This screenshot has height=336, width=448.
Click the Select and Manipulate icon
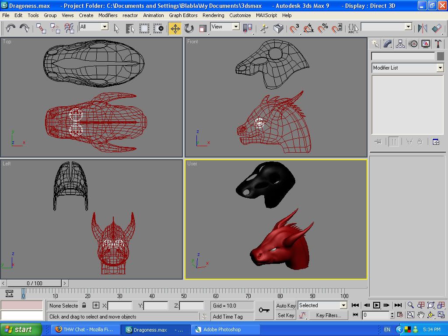[264, 28]
